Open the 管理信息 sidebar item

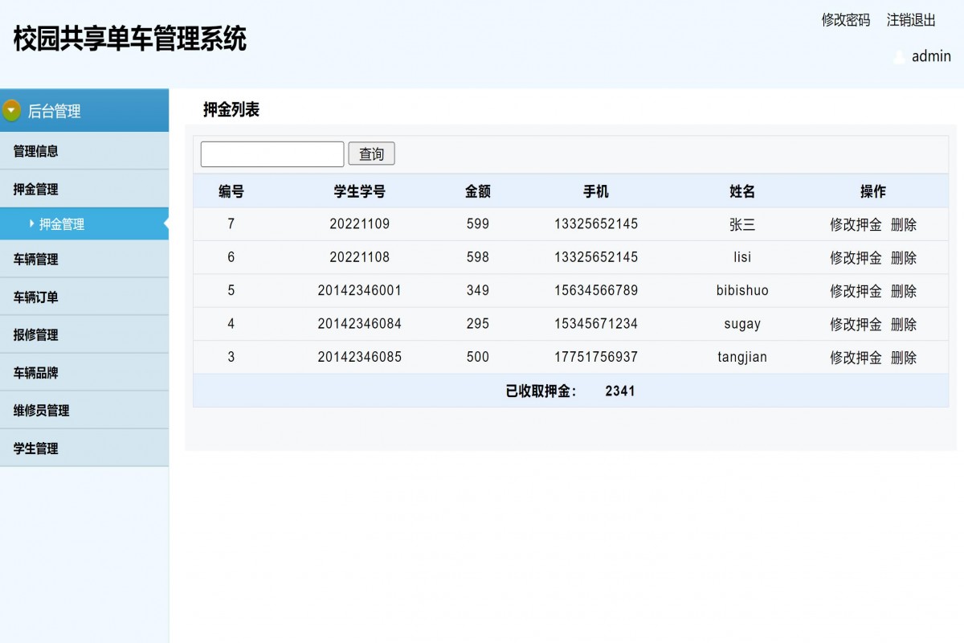coord(36,150)
